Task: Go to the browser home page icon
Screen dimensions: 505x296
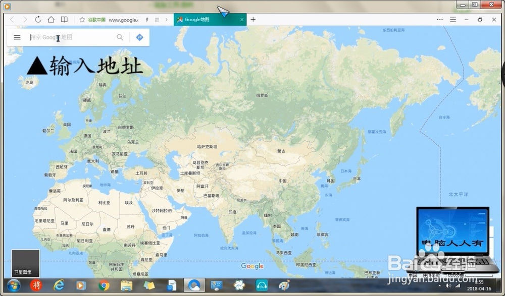Action: click(51, 20)
